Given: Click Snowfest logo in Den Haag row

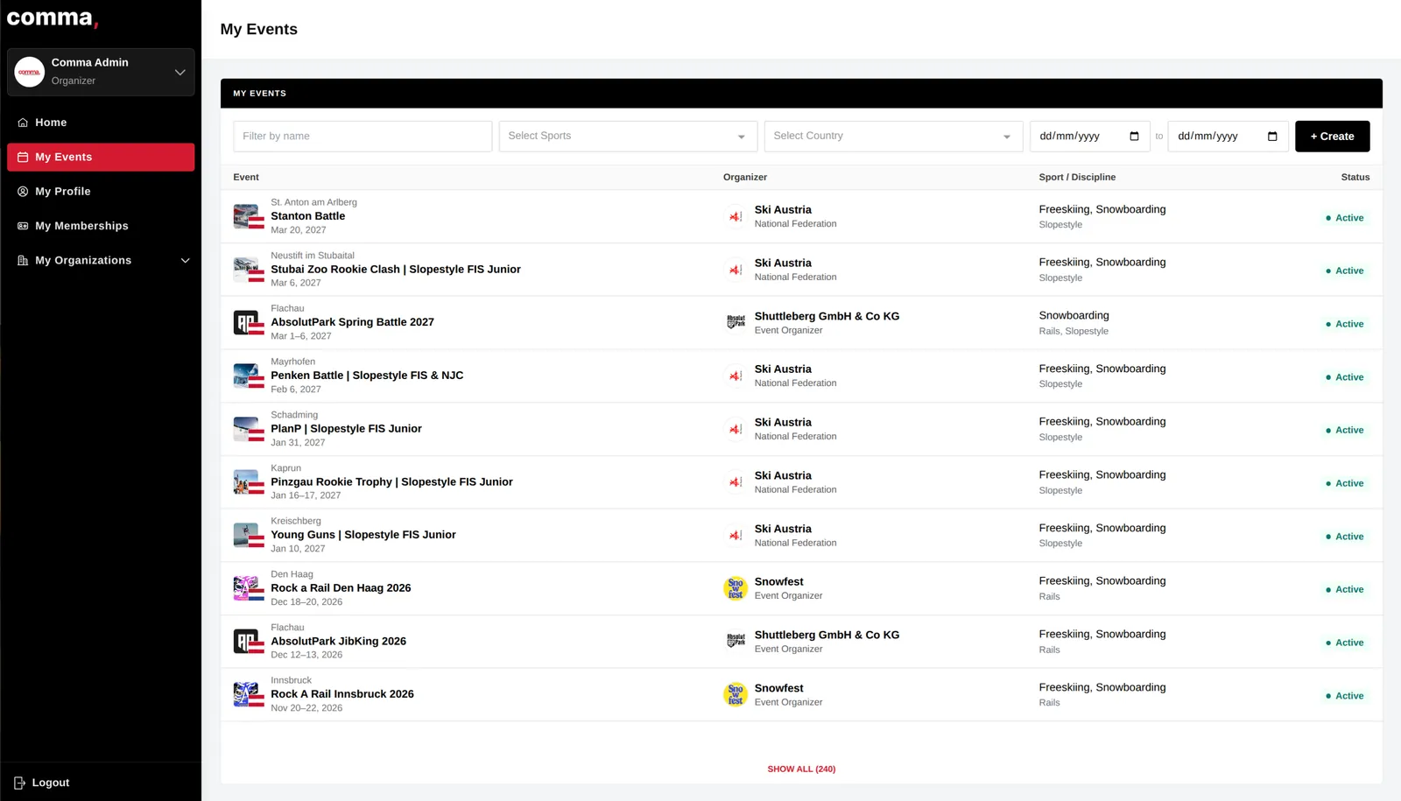Looking at the screenshot, I should [x=736, y=588].
